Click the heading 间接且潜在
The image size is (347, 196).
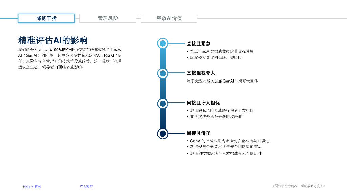[x=199, y=133]
